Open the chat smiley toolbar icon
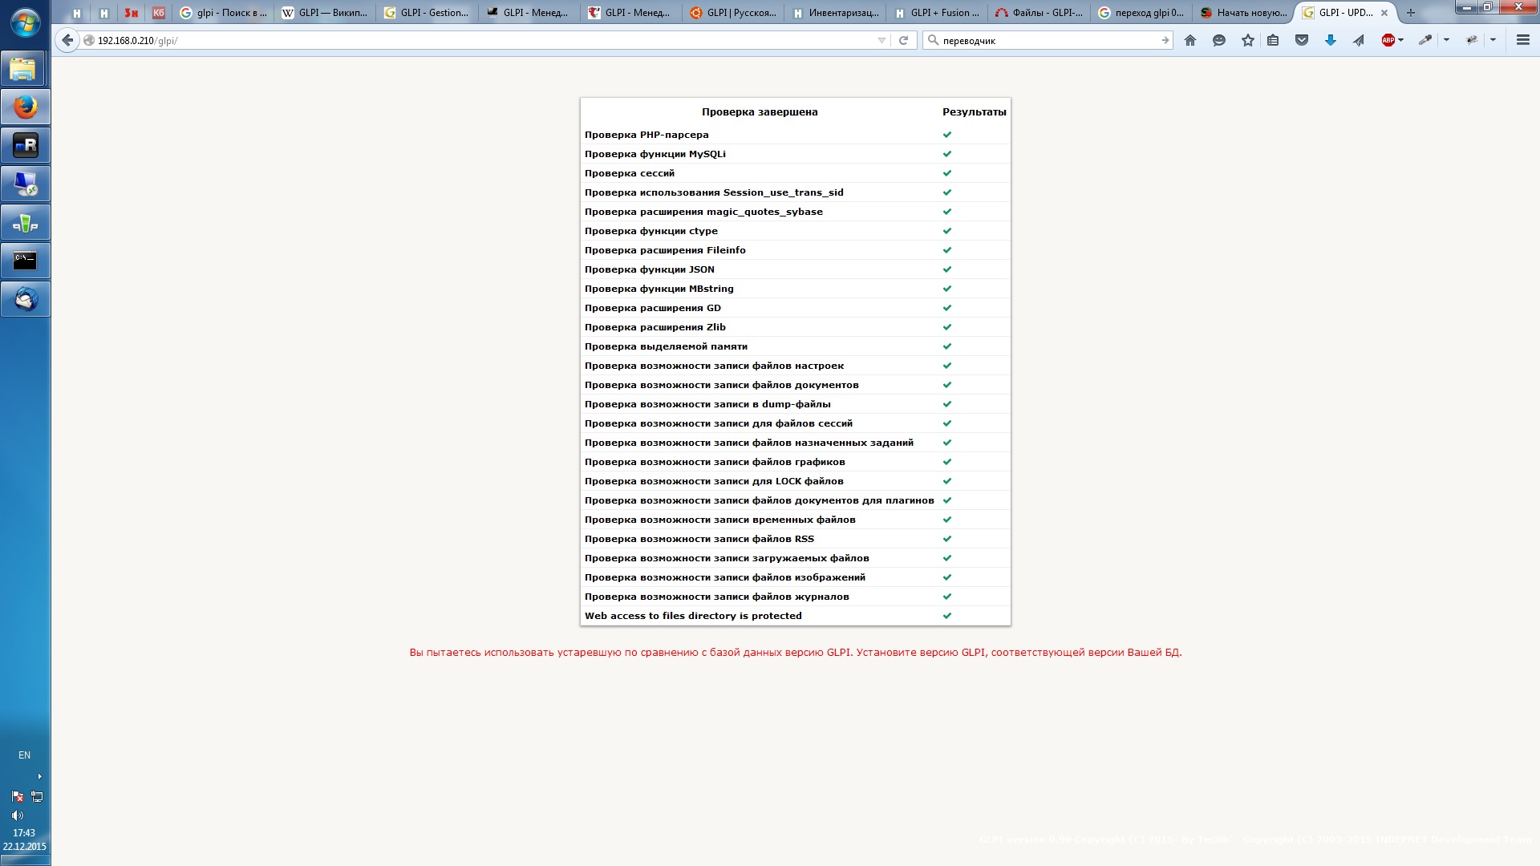Viewport: 1540px width, 866px height. coord(1219,40)
